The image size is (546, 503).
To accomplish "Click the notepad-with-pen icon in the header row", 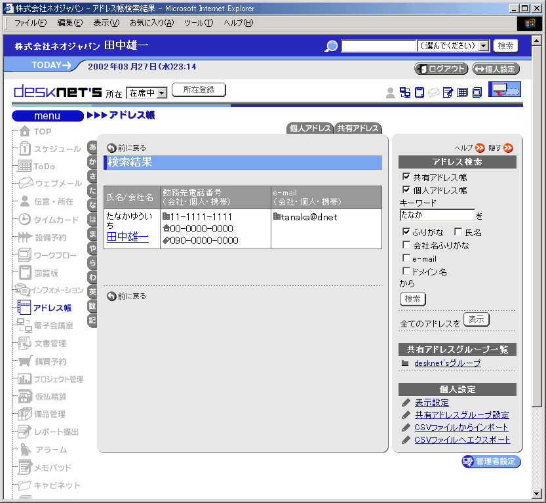I will click(448, 92).
